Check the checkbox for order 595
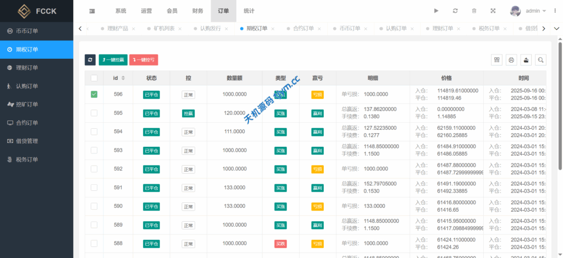Image resolution: width=563 pixels, height=258 pixels. (94, 113)
